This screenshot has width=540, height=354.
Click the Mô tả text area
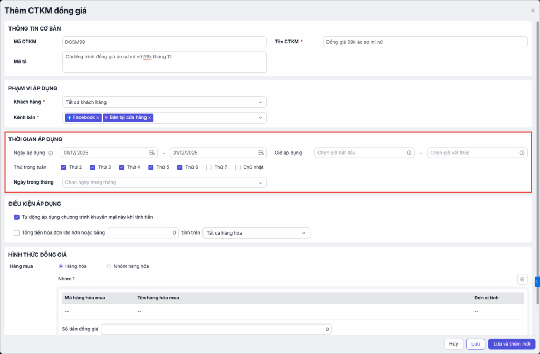click(x=164, y=62)
